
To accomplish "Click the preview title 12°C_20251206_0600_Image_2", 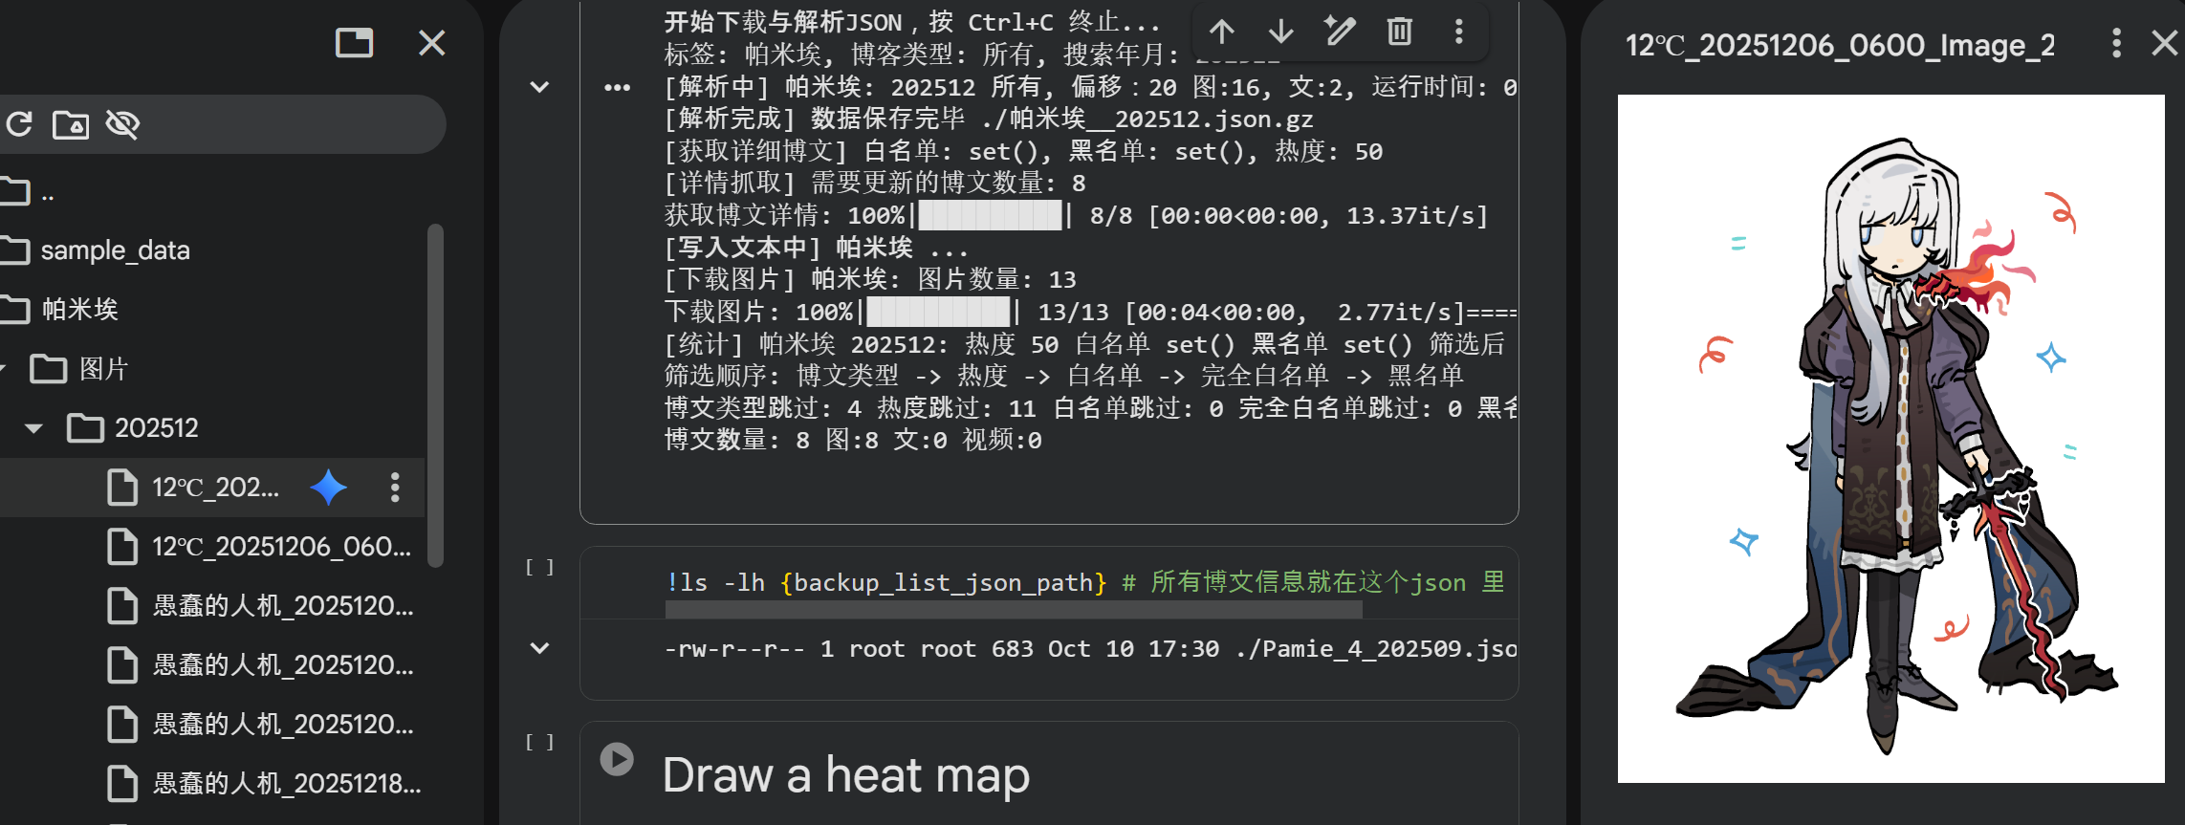I will point(1840,45).
